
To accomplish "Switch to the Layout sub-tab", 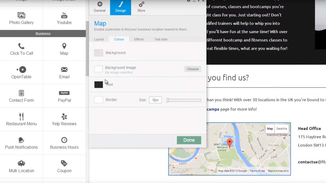I will click(x=99, y=39).
